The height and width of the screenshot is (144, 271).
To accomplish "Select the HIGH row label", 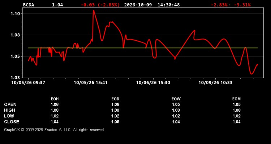I will pyautogui.click(x=9, y=110).
